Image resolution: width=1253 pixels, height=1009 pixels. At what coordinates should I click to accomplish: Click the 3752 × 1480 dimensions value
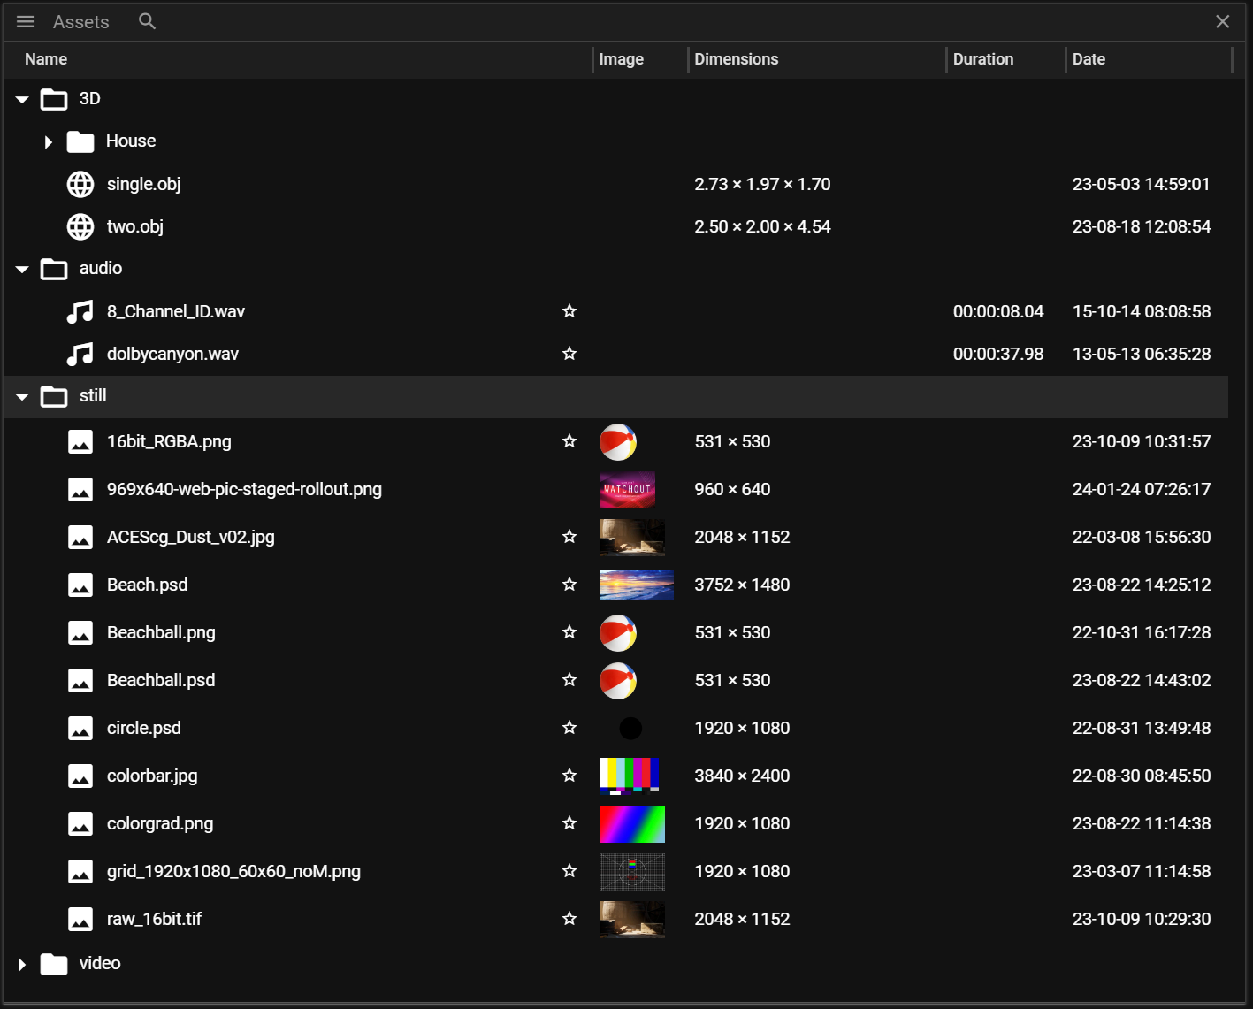[x=742, y=585]
